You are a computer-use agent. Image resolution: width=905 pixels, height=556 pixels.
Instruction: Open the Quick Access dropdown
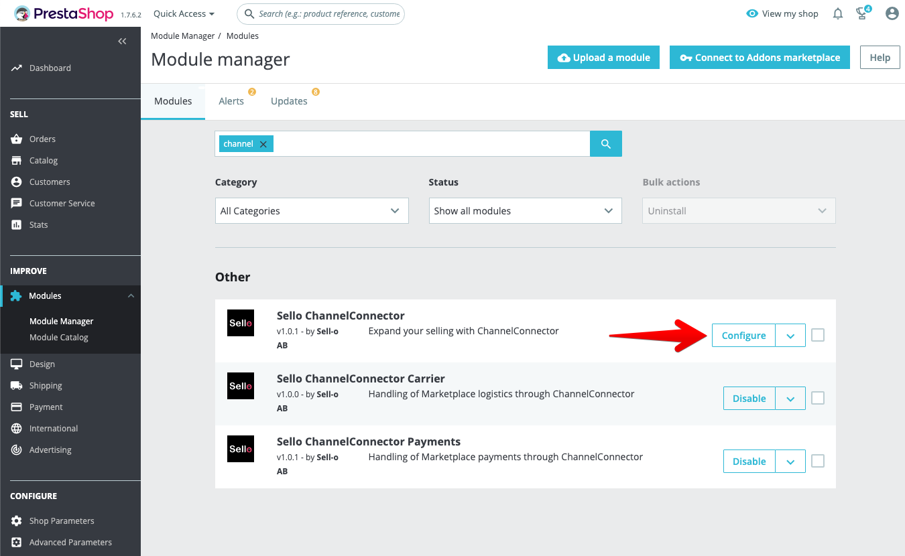point(184,13)
